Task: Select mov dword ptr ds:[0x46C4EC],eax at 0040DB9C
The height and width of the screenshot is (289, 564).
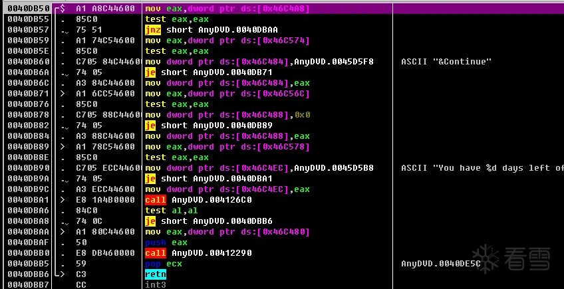Action: tap(227, 189)
